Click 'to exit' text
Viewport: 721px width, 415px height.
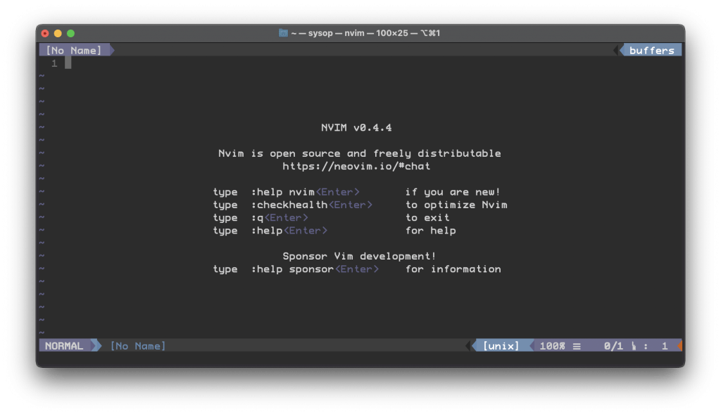pyautogui.click(x=427, y=218)
